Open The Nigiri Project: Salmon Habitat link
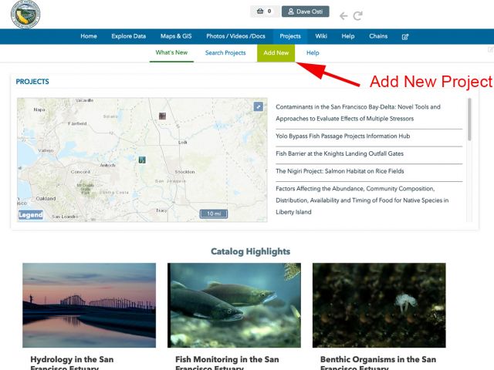 click(340, 171)
